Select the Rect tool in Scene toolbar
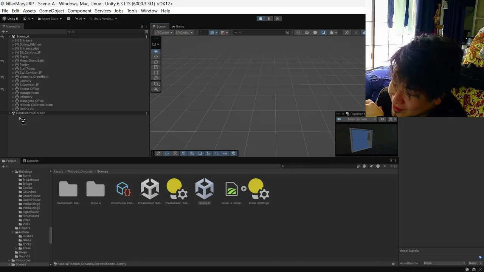This screenshot has height=272, width=484. point(156,73)
